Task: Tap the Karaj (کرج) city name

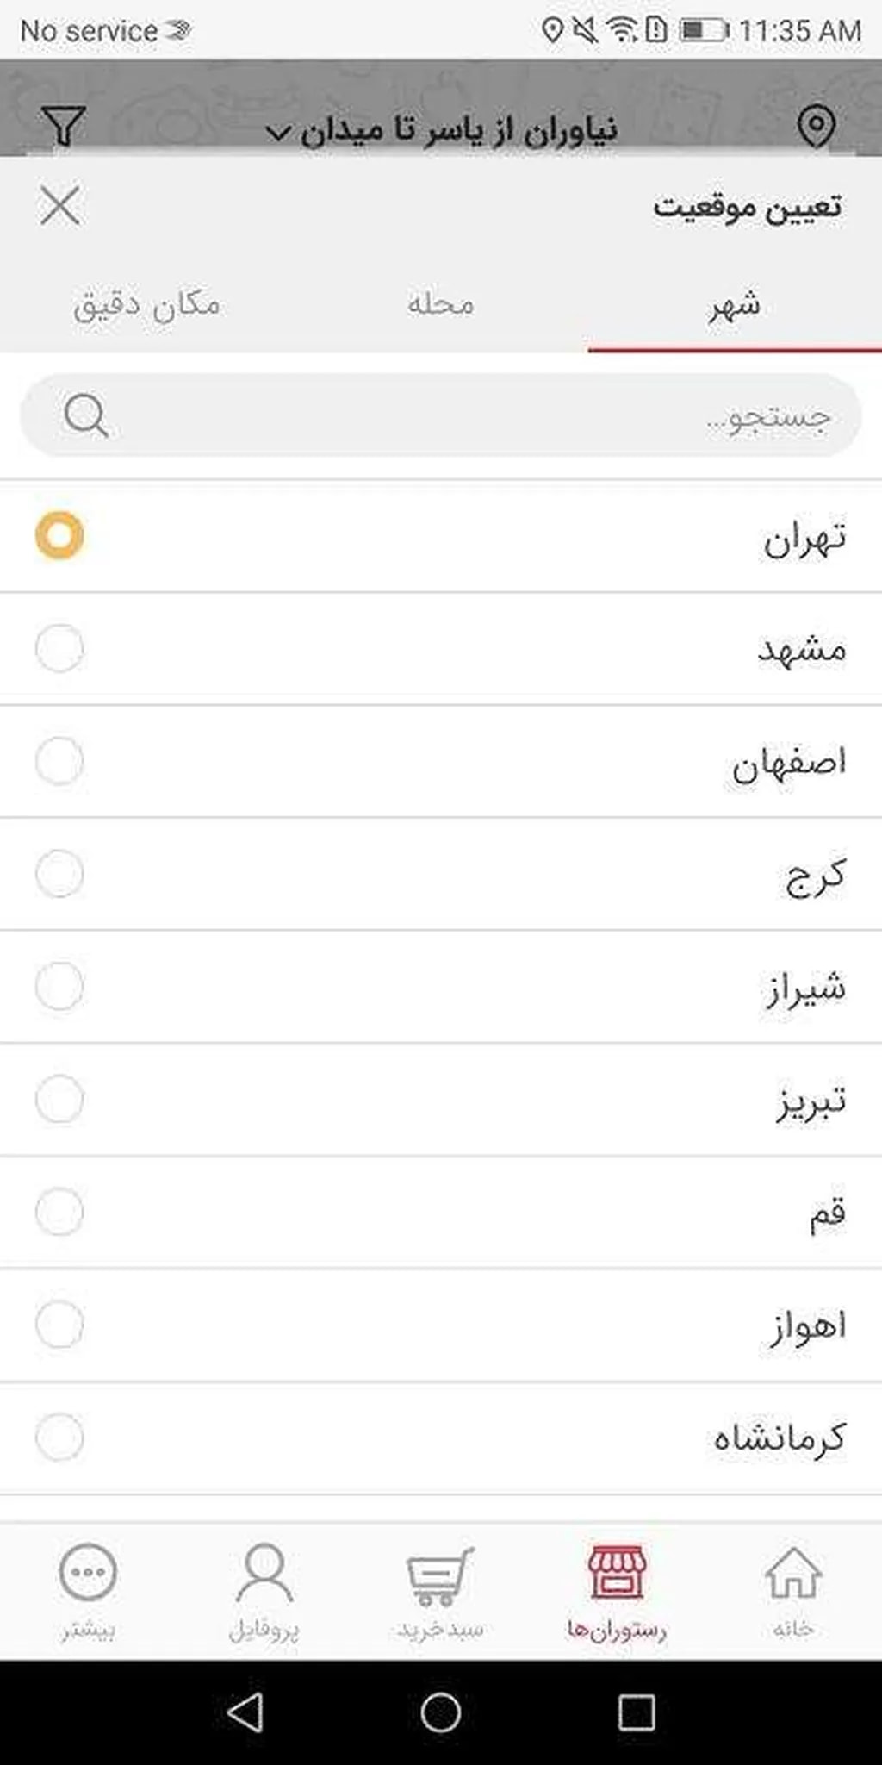Action: click(x=815, y=876)
